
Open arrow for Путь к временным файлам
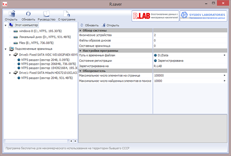[x=225, y=55]
